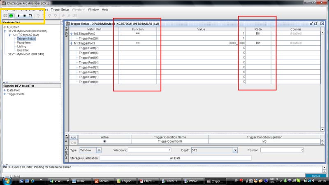Add a trigger condition
Screen dimensions: 329x185
[x=74, y=138]
